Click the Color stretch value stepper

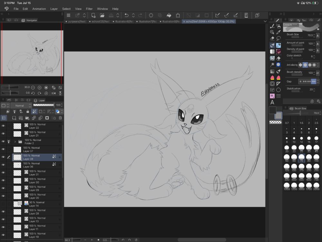pos(314,56)
